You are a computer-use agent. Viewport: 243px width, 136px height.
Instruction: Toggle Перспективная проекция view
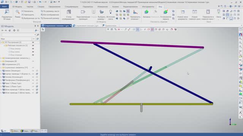pos(83,15)
